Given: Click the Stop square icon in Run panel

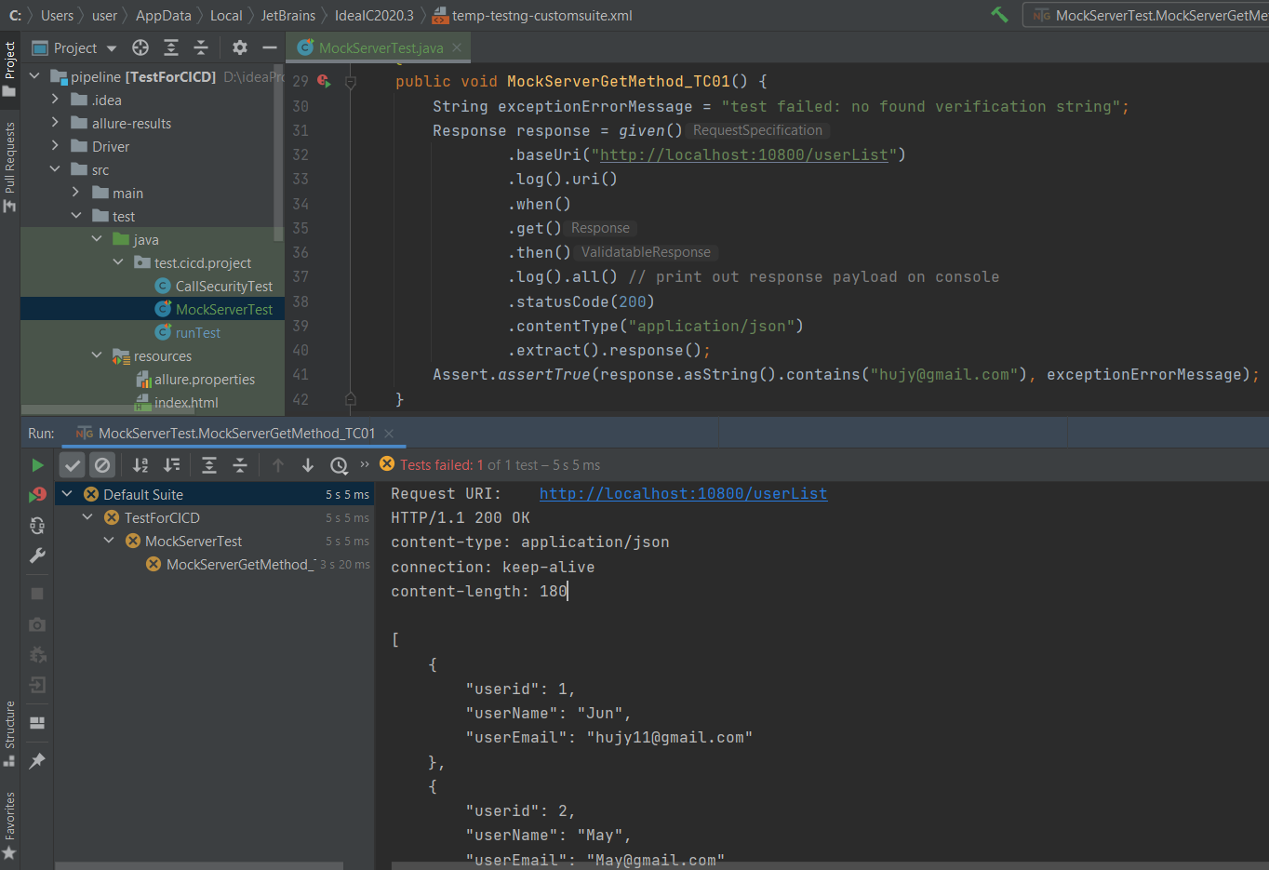Looking at the screenshot, I should tap(37, 594).
